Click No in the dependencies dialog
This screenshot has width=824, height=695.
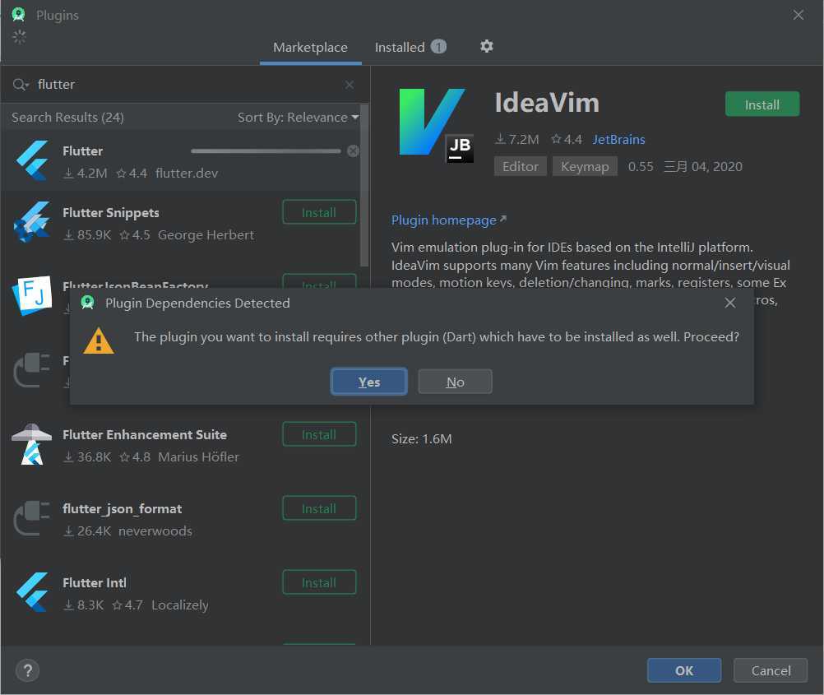coord(455,382)
